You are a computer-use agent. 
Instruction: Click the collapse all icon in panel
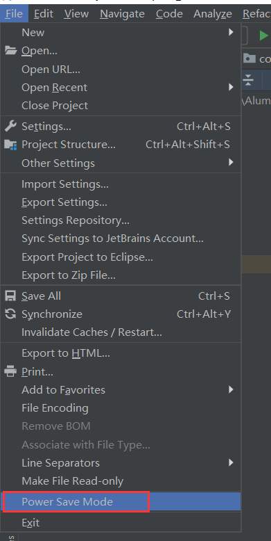click(247, 80)
